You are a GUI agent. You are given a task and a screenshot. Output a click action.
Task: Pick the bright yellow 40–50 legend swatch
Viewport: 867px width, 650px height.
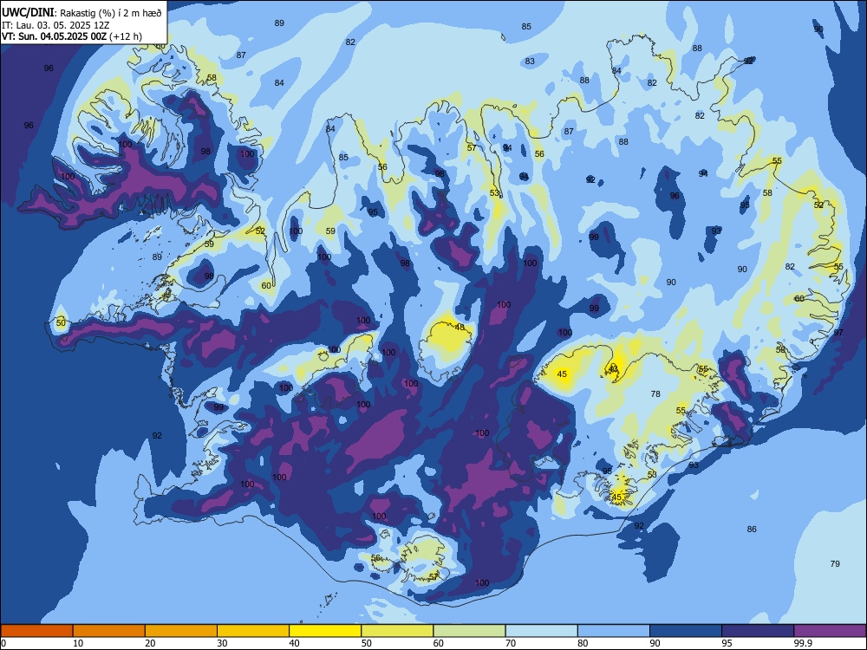(325, 631)
